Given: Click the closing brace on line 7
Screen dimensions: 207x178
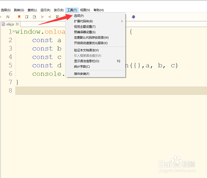Looking at the screenshot, I should 17,82.
